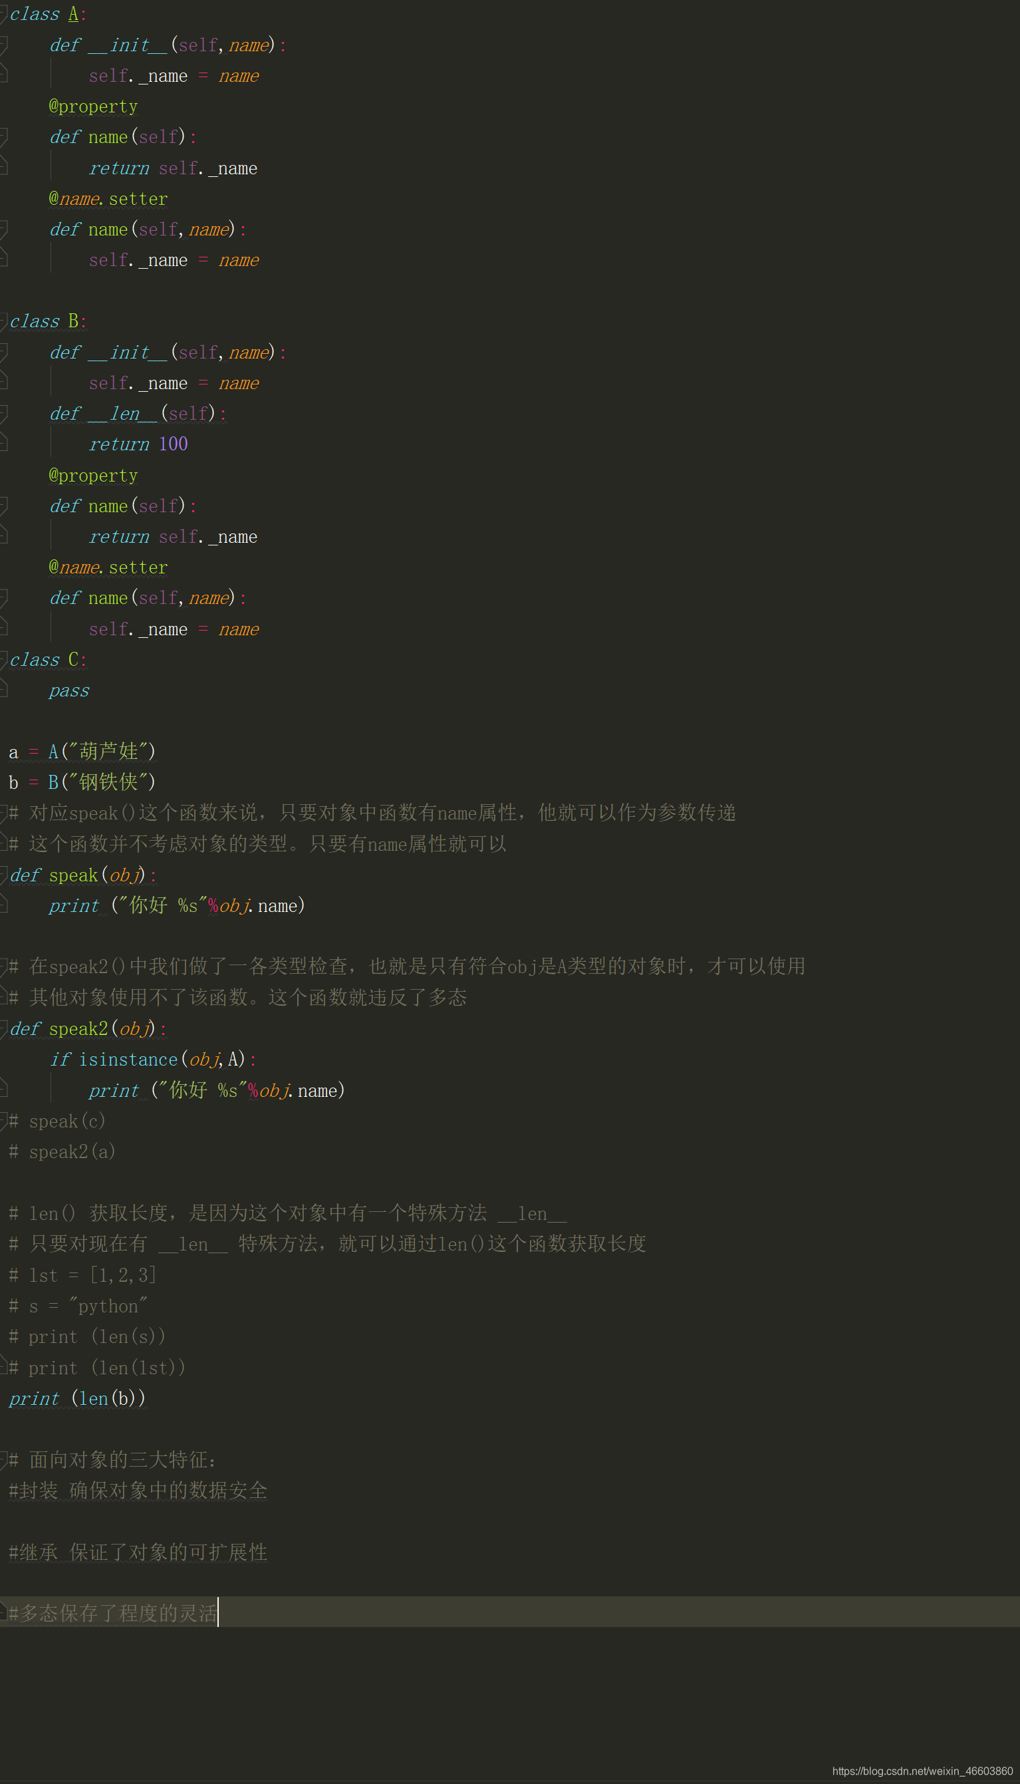The image size is (1020, 1784).
Task: Click the comment '#封装 确保对象中的数据安全'
Action: (138, 1491)
